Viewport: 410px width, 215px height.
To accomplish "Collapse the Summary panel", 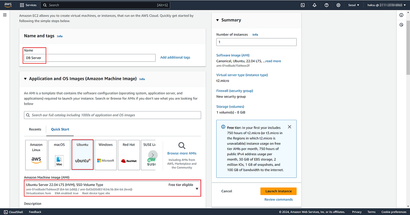I will [x=218, y=20].
